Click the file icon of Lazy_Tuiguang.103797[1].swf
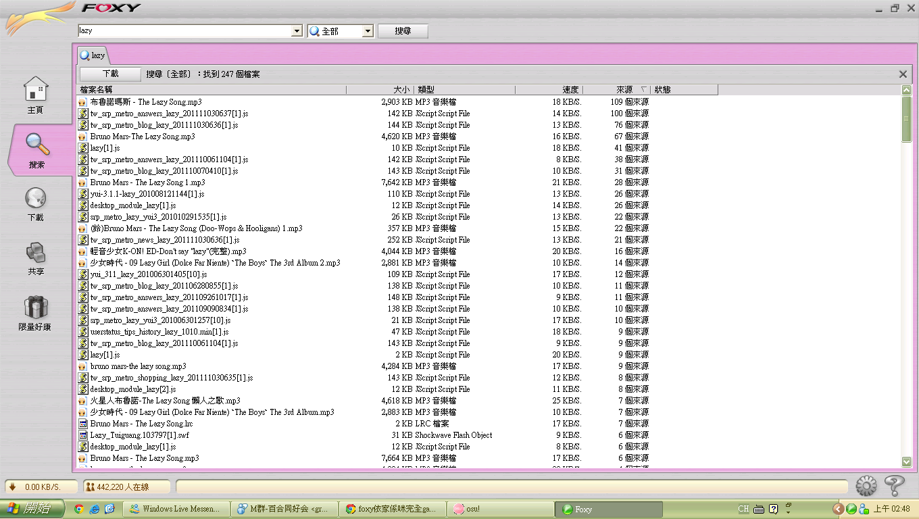 tap(83, 435)
